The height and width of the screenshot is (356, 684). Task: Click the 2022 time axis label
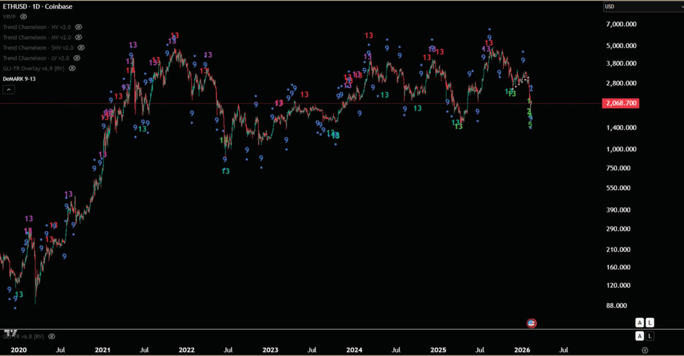(x=186, y=350)
